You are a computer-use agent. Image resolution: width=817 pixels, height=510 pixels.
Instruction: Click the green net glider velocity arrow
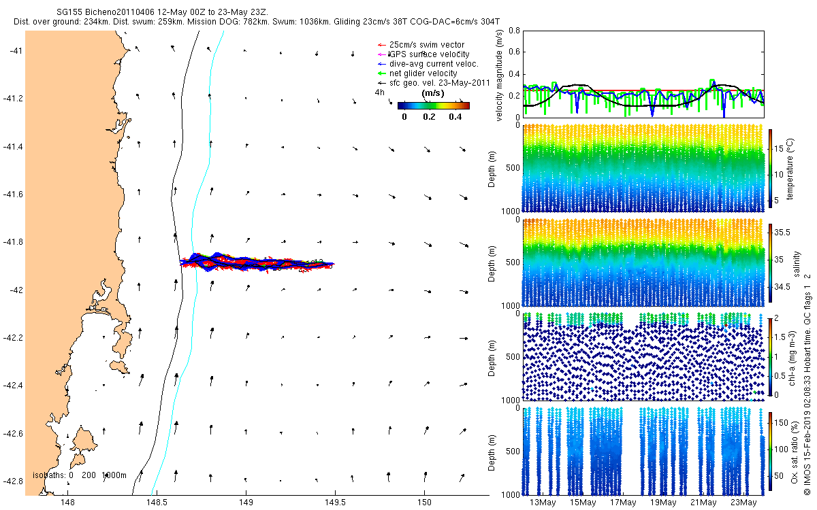click(x=382, y=73)
